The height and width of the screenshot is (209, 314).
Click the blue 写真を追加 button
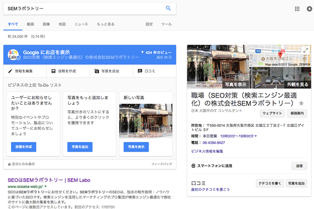click(80, 147)
